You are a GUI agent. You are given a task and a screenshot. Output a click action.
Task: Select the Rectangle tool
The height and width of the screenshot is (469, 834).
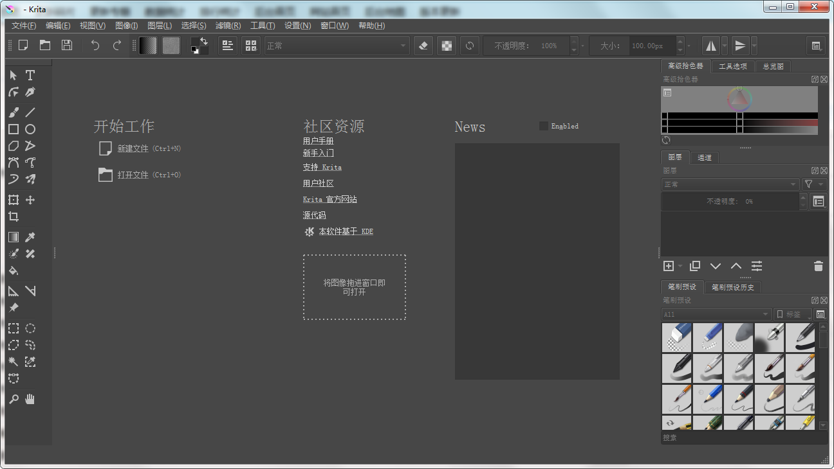(x=13, y=128)
